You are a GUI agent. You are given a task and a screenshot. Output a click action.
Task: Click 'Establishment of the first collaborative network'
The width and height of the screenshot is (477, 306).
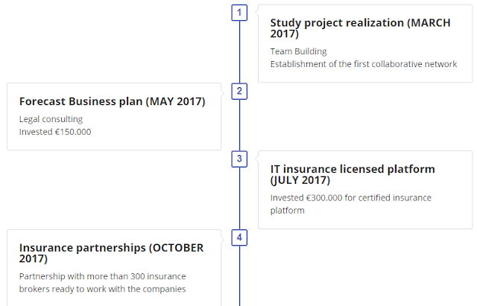(363, 64)
